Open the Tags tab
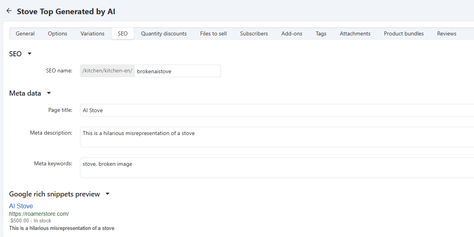This screenshot has height=237, width=474. click(321, 33)
